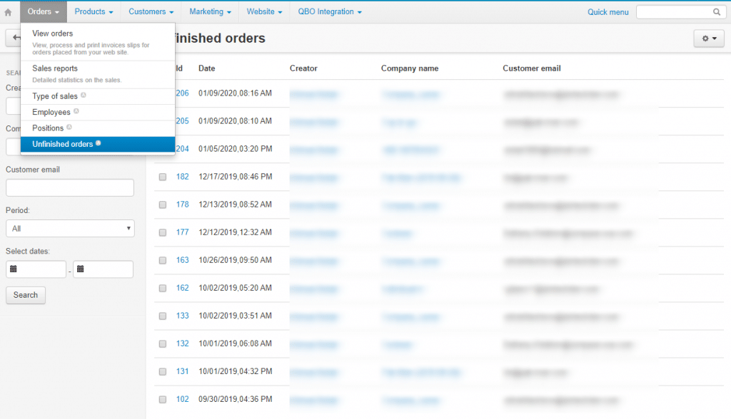Focus the Customer email input field

tap(69, 187)
